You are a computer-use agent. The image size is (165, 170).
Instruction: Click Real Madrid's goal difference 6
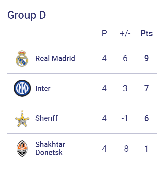pyautogui.click(x=125, y=58)
